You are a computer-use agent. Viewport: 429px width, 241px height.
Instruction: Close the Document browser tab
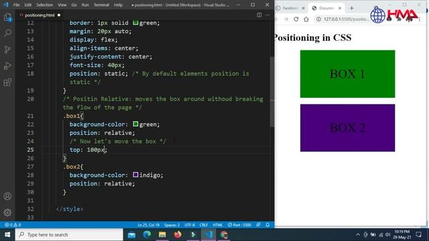point(340,8)
